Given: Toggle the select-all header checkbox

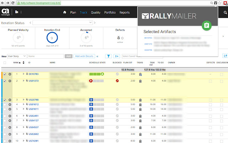Looking at the screenshot, I should pos(5,63).
